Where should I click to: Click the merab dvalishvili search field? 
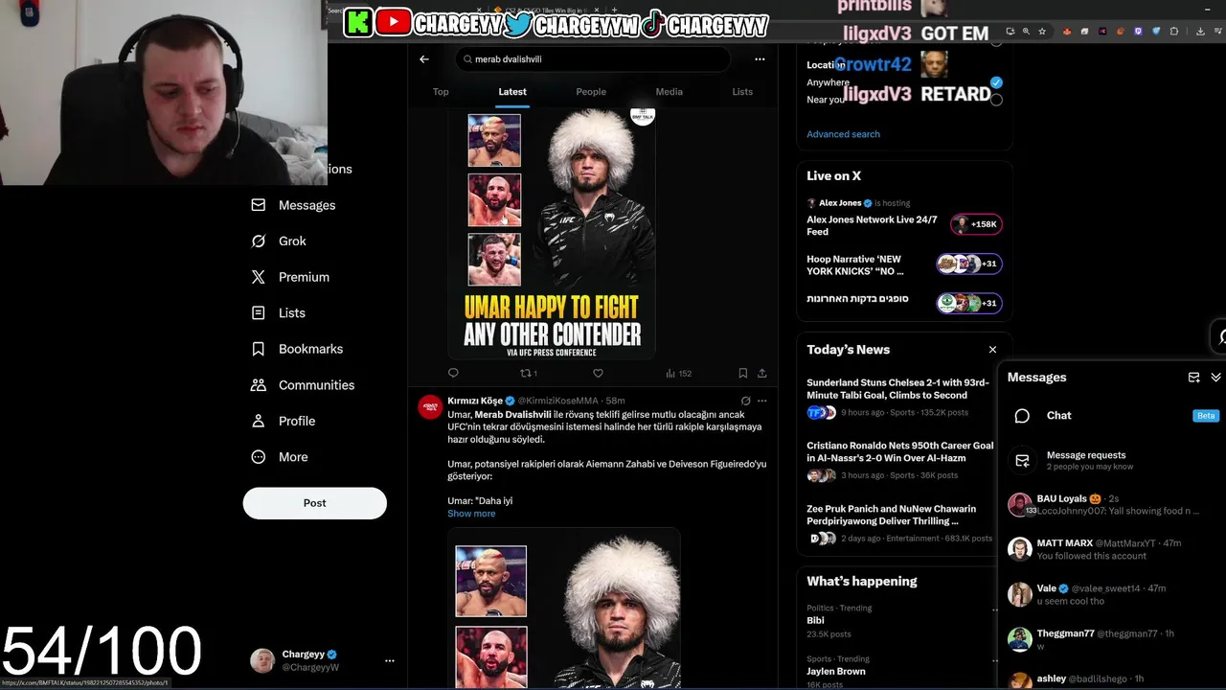pyautogui.click(x=593, y=59)
